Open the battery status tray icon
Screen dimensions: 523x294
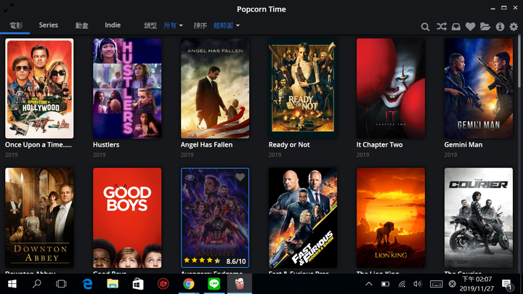tap(385, 284)
